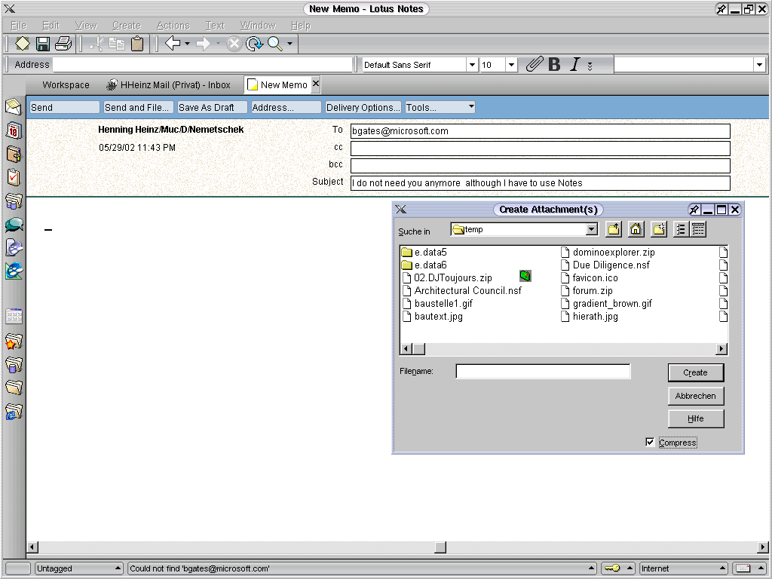This screenshot has height=579, width=772.
Task: Click the diamond properties toolbar icon
Action: (x=22, y=44)
